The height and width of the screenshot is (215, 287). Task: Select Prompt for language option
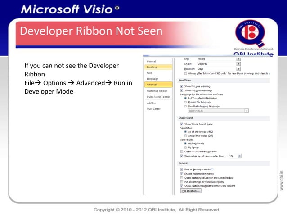coord(185,102)
